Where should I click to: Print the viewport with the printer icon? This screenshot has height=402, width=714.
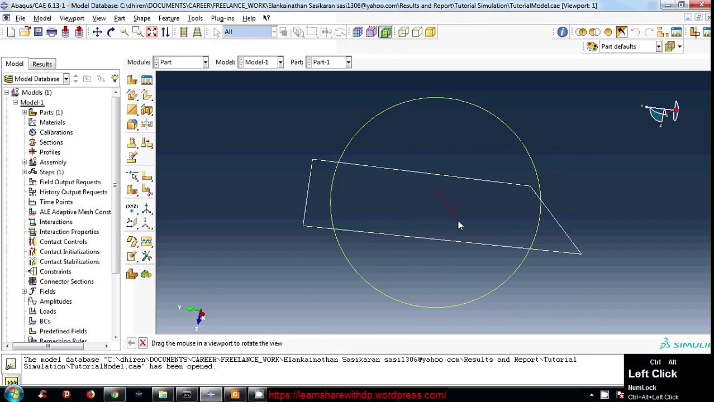51,32
